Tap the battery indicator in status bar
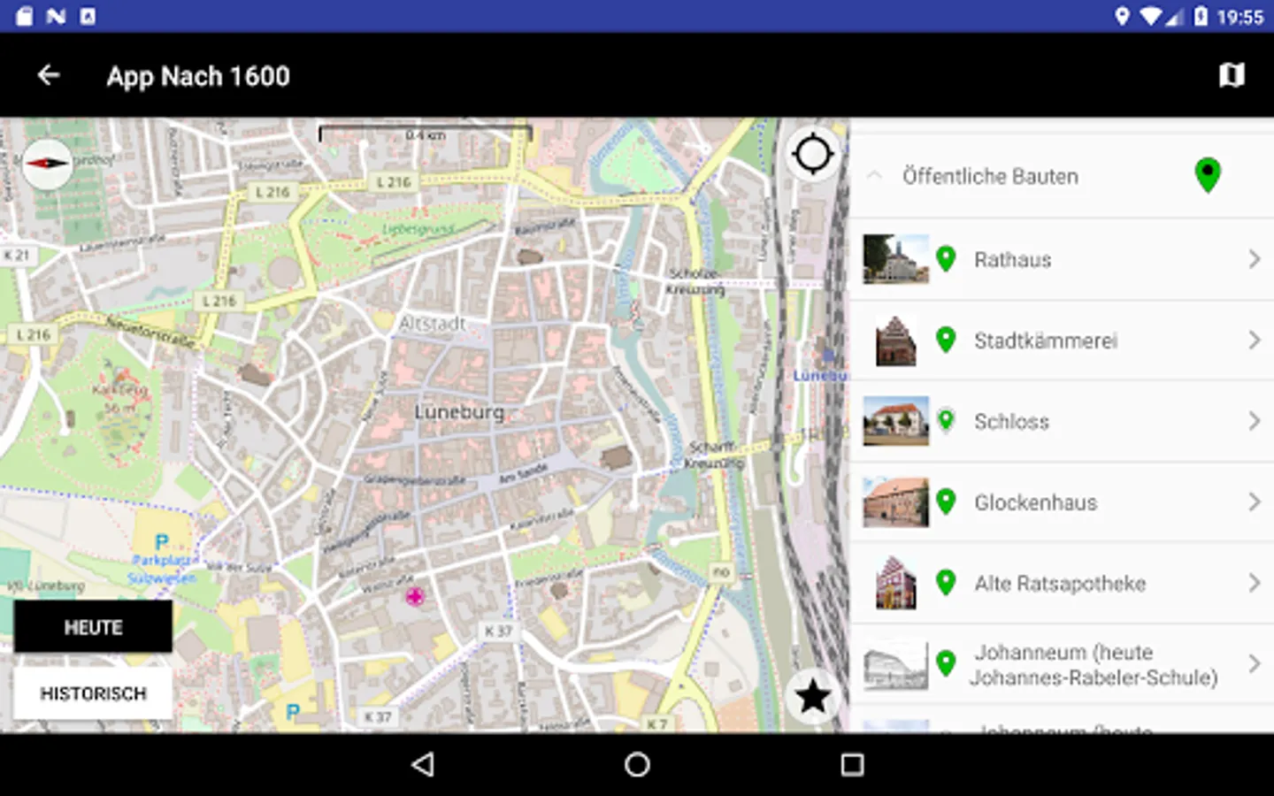The image size is (1274, 796). (1201, 16)
